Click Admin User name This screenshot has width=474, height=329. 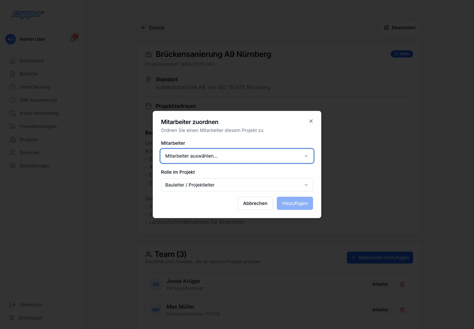coord(33,39)
